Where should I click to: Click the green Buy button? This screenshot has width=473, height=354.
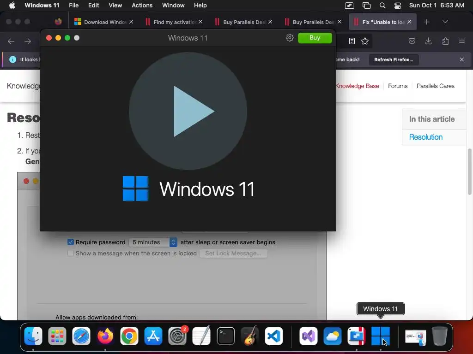tap(315, 38)
